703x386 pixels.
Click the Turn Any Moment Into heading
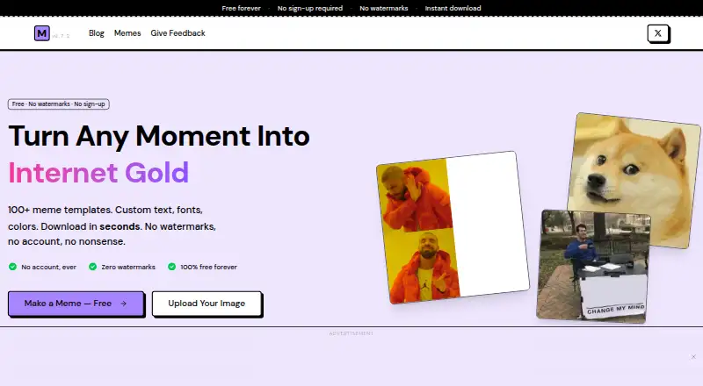159,136
